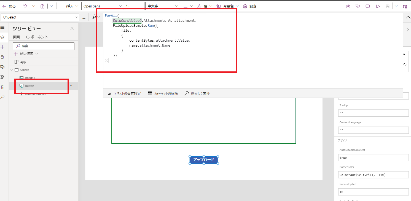Open the OnSelect property dropdown
411x201 pixels.
(40, 17)
